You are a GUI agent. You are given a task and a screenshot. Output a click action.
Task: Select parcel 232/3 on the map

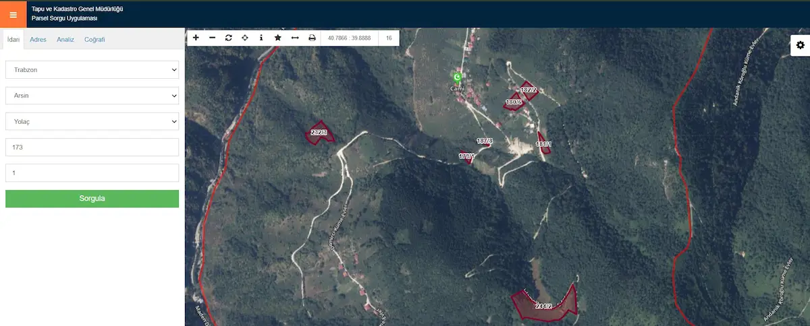[319, 133]
